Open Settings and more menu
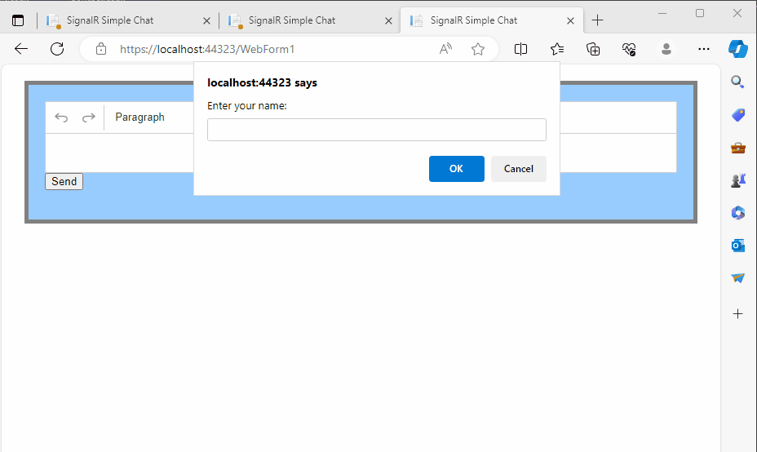 (x=704, y=49)
